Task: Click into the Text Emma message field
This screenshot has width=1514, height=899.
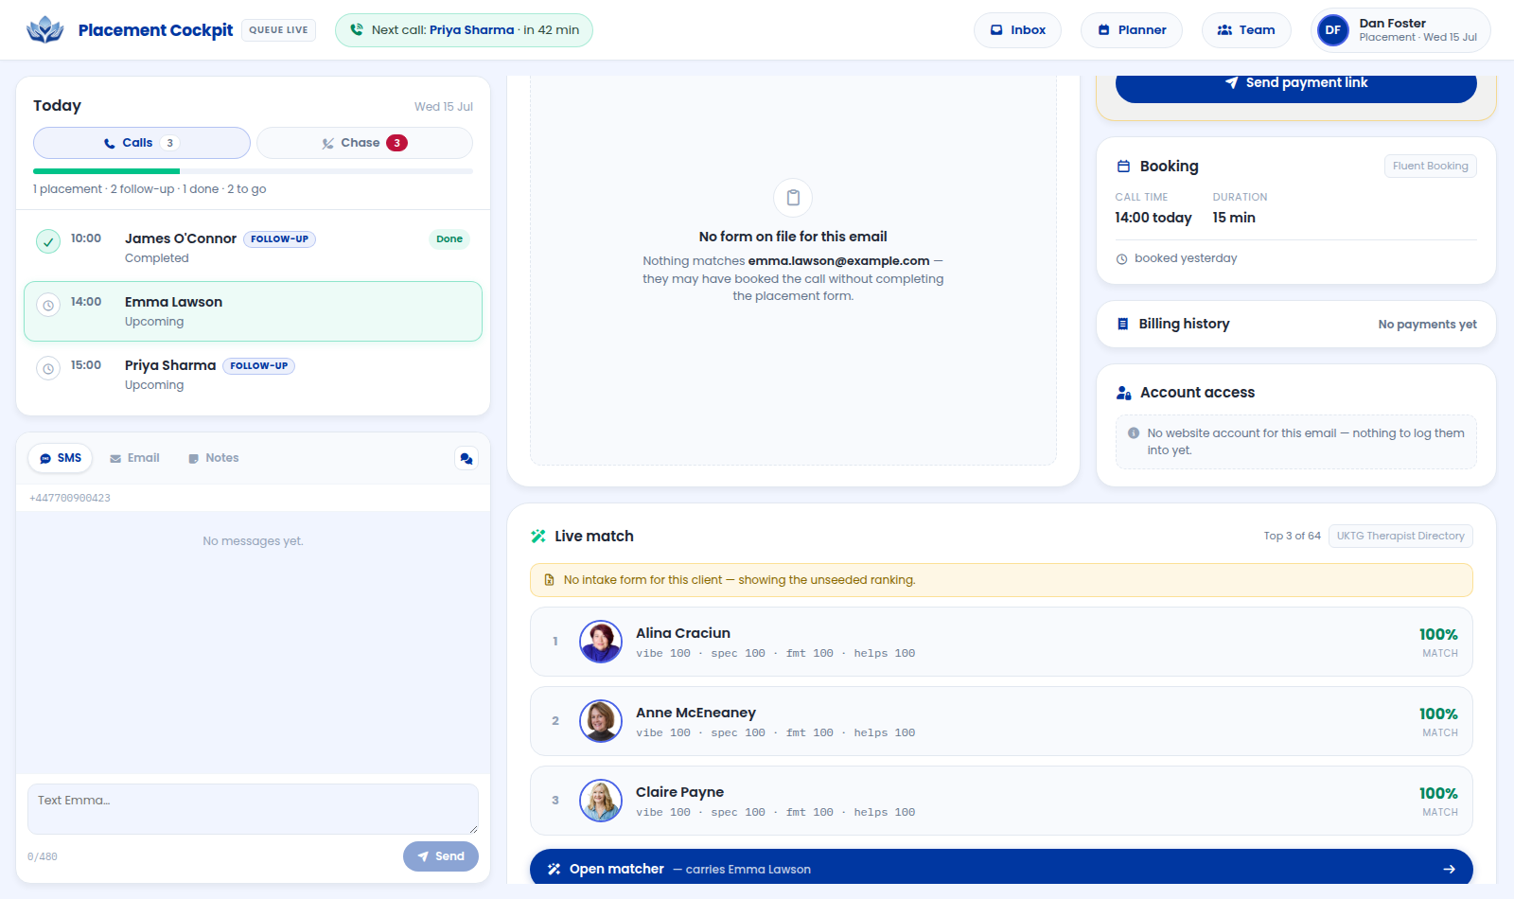Action: (253, 809)
